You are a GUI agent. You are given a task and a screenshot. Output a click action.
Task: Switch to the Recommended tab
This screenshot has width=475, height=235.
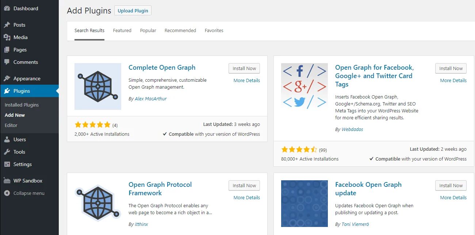[180, 30]
